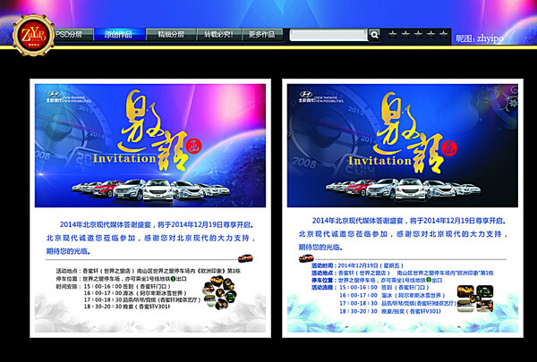This screenshot has height=362, width=537.
Task: Click the 昵图: zhyipo author label
Action: [x=480, y=38]
